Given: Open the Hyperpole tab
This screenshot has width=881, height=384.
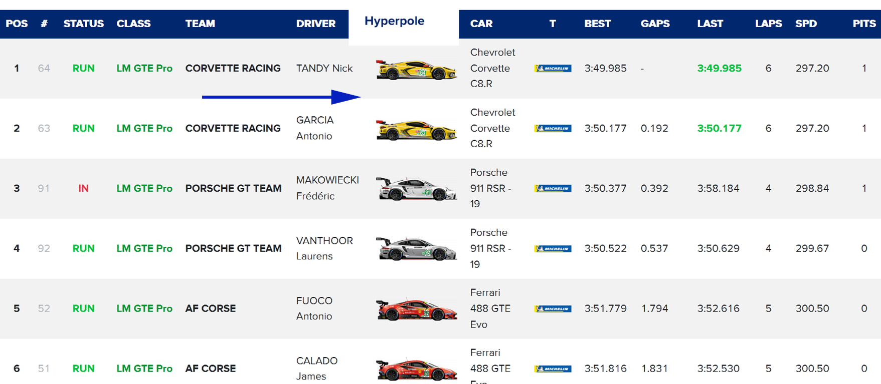Looking at the screenshot, I should point(395,21).
